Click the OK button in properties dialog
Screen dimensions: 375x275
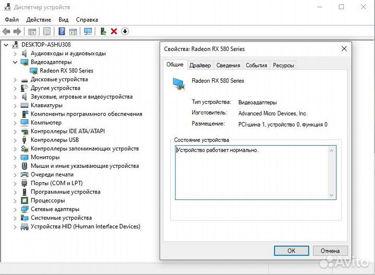(x=291, y=251)
